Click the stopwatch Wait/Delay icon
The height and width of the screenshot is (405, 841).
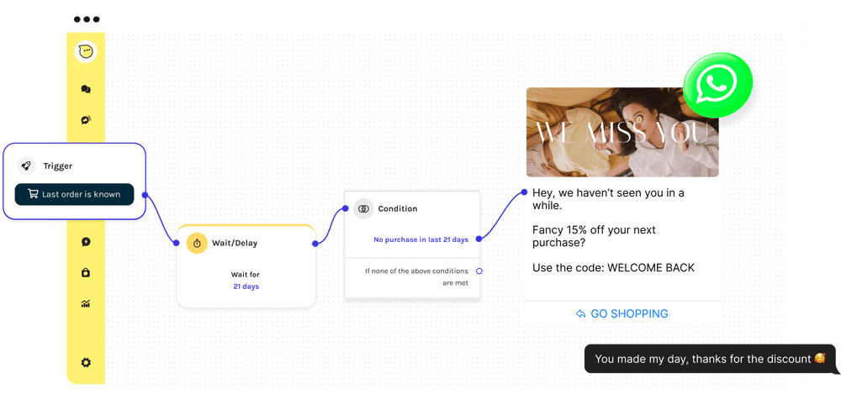tap(197, 243)
